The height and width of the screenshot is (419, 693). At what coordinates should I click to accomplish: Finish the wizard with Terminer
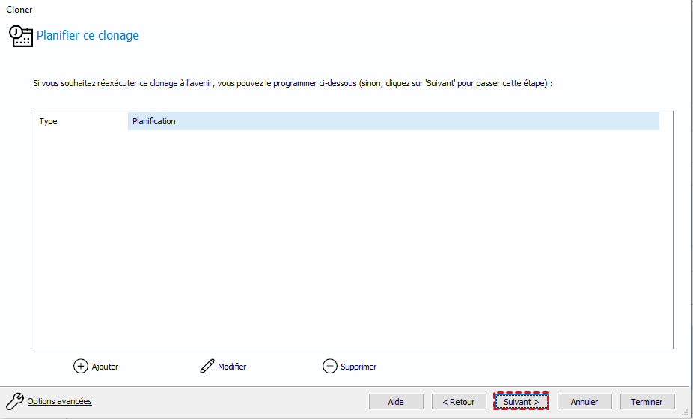coord(647,402)
